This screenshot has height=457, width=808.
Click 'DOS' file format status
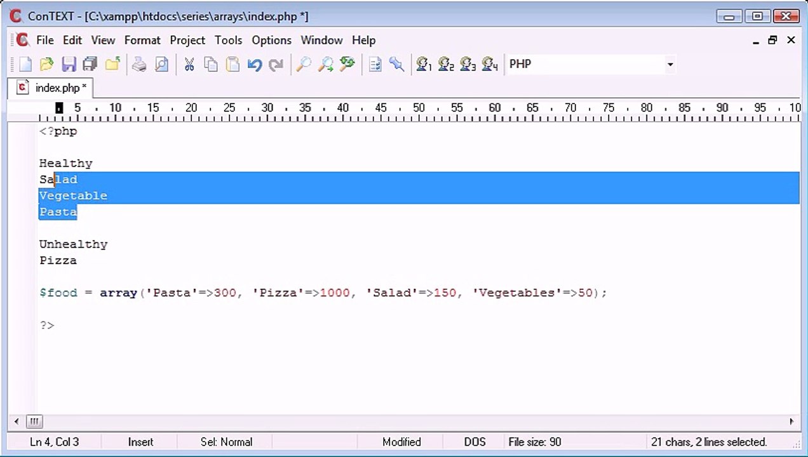coord(475,442)
